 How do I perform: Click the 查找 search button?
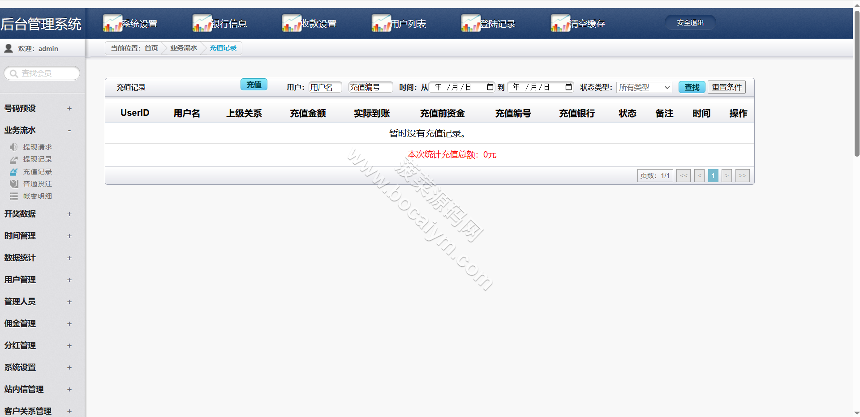(x=692, y=87)
